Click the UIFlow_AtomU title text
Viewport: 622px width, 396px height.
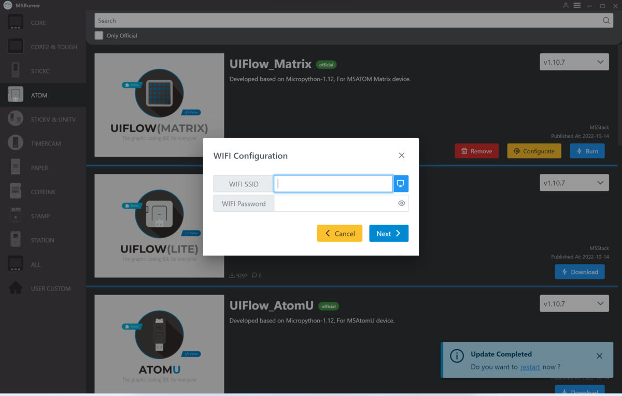point(272,306)
